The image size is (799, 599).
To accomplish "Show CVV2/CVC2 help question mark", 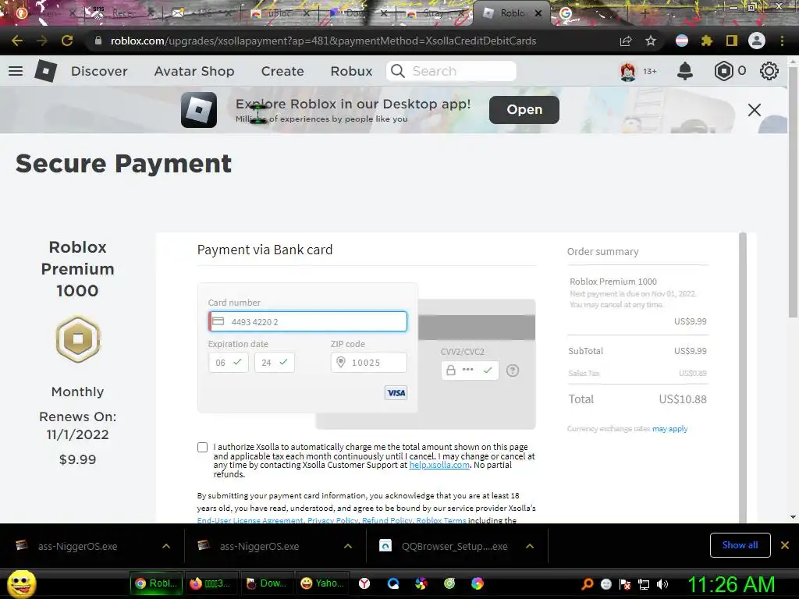I will point(513,370).
